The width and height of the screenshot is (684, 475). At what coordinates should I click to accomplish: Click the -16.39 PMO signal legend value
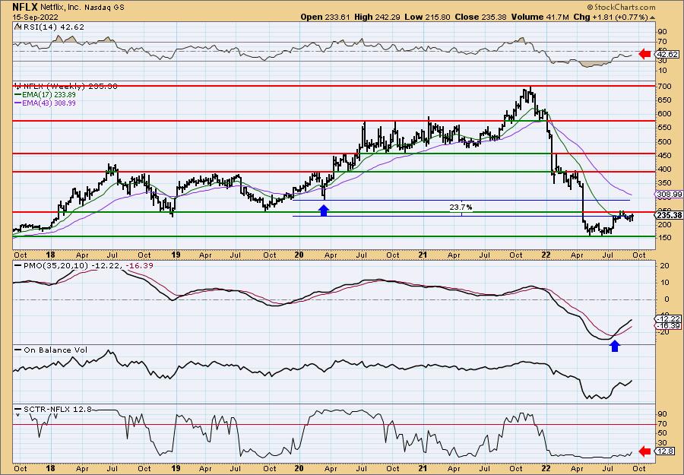coord(139,265)
